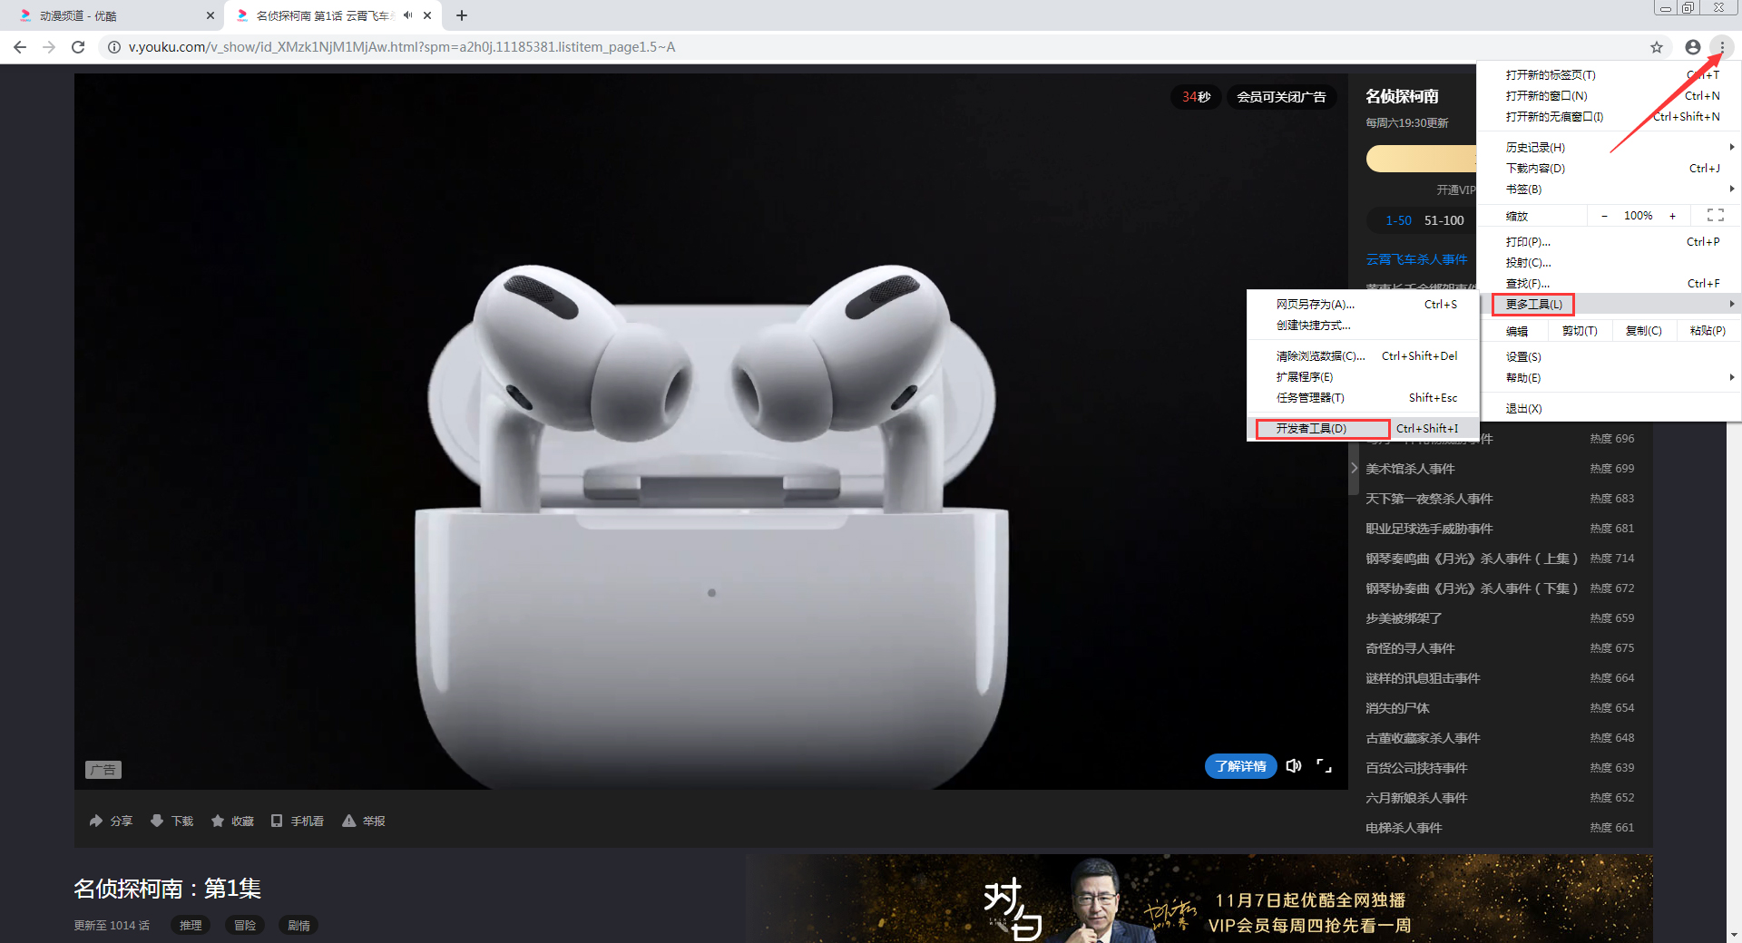Open the browser profile avatar icon
The width and height of the screenshot is (1742, 943).
click(1692, 47)
